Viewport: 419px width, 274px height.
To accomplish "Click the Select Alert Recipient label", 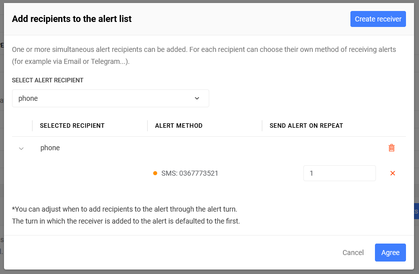I will tap(48, 80).
